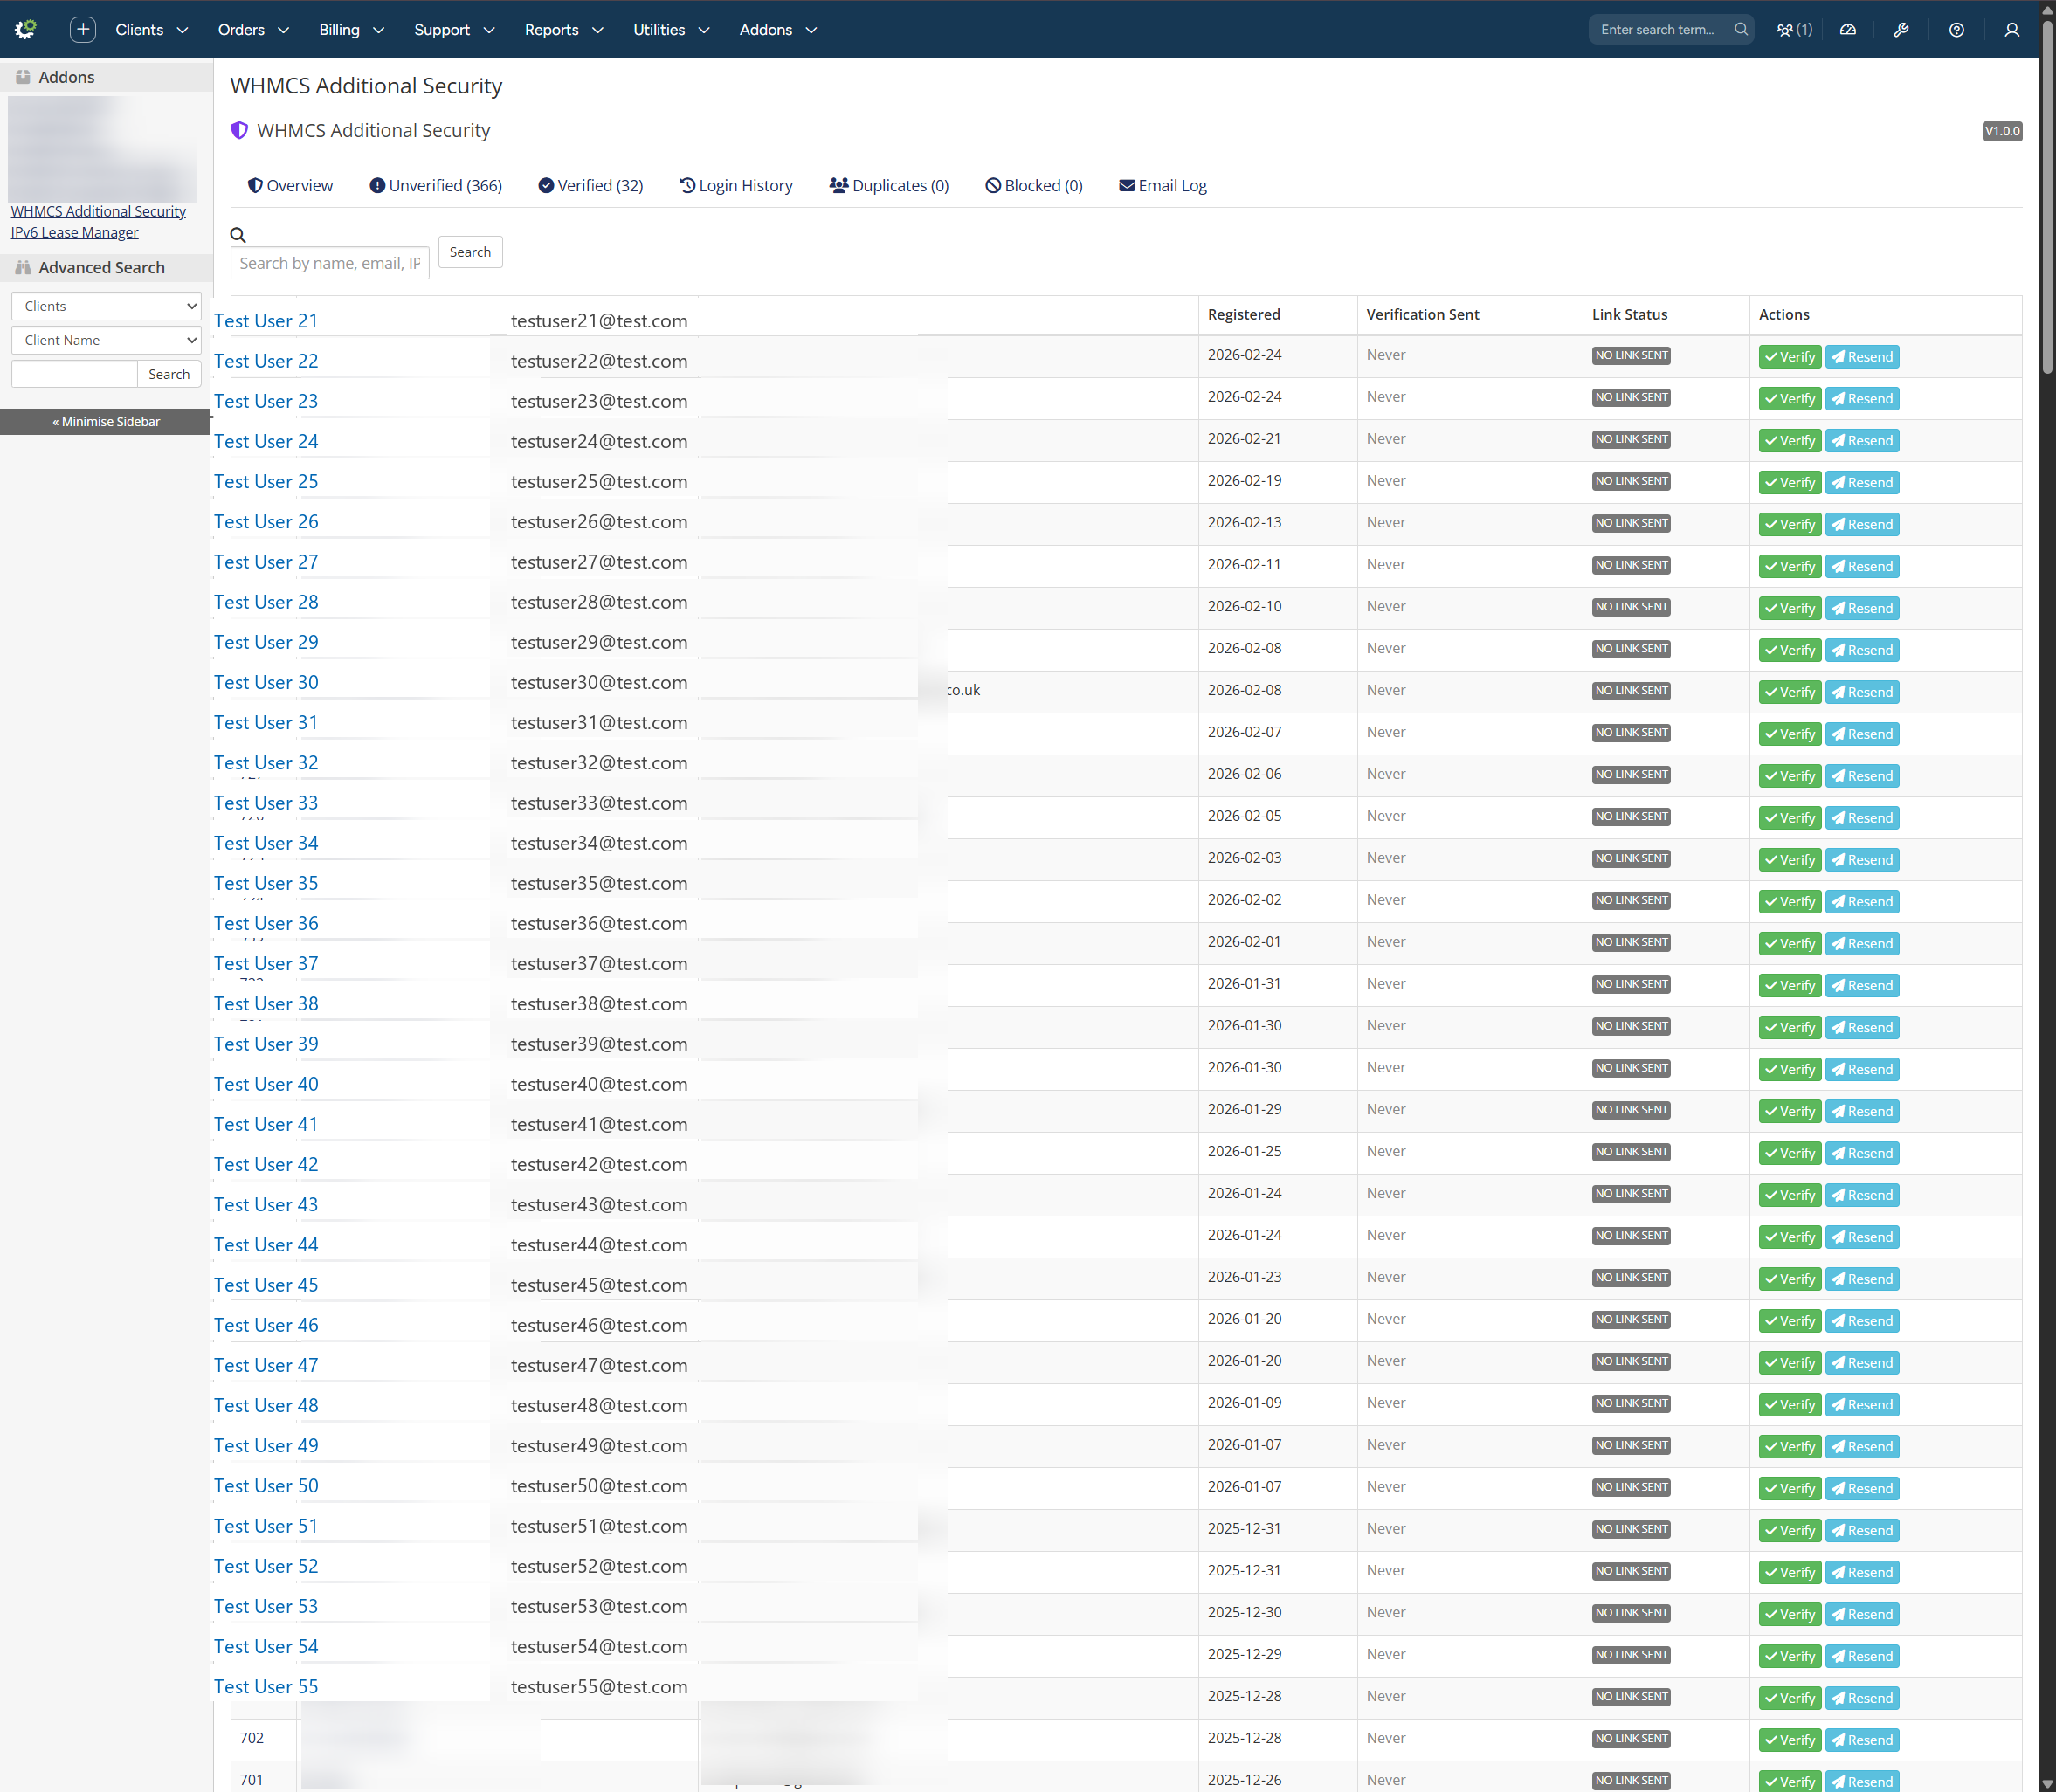Click the Email Log envelope icon
The height and width of the screenshot is (1792, 2056).
pyautogui.click(x=1127, y=185)
